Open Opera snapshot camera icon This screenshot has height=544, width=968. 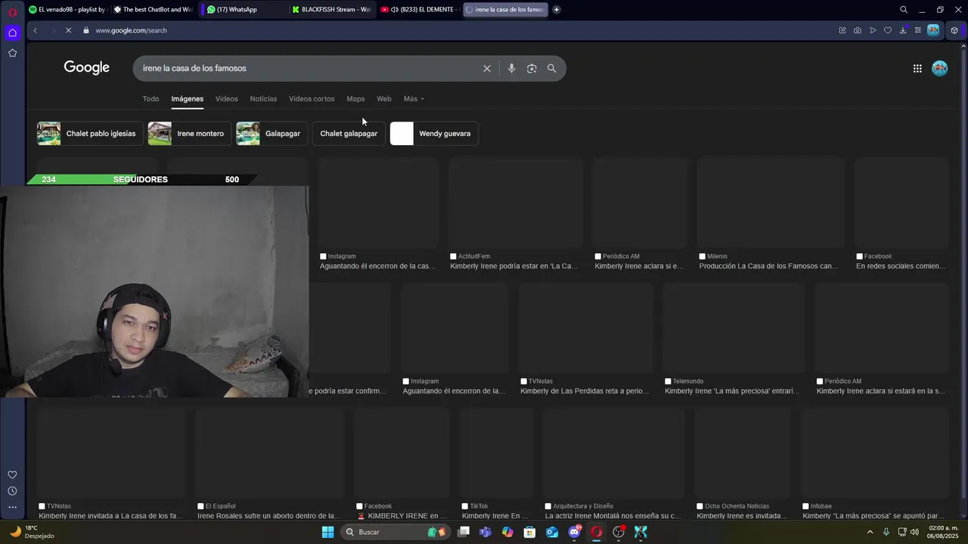click(x=858, y=30)
